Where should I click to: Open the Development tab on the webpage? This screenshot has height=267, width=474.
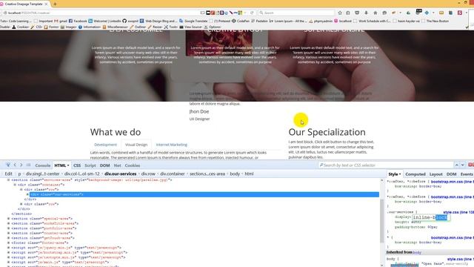(x=105, y=145)
